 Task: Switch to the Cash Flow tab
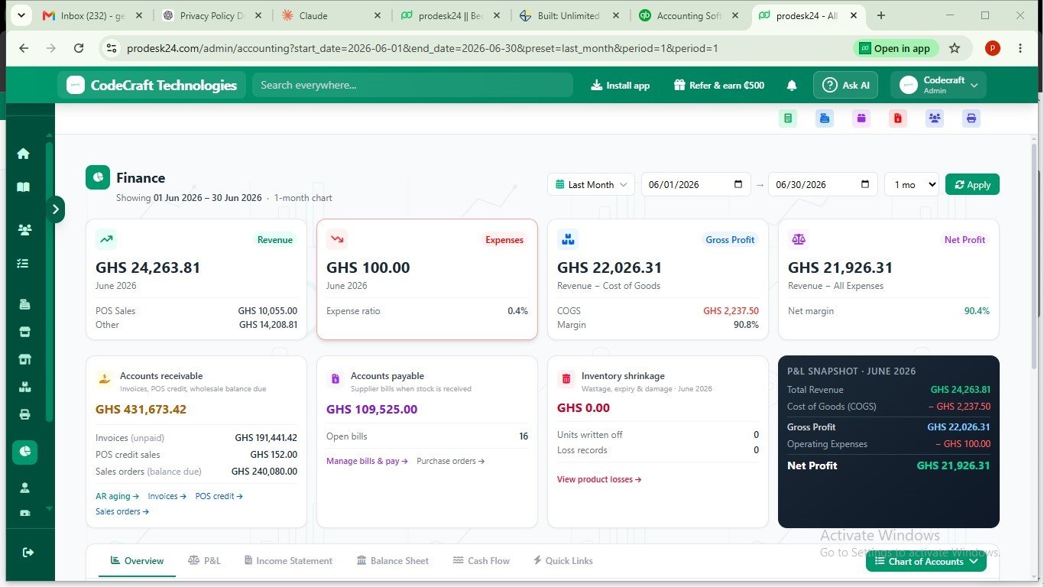[x=481, y=561]
